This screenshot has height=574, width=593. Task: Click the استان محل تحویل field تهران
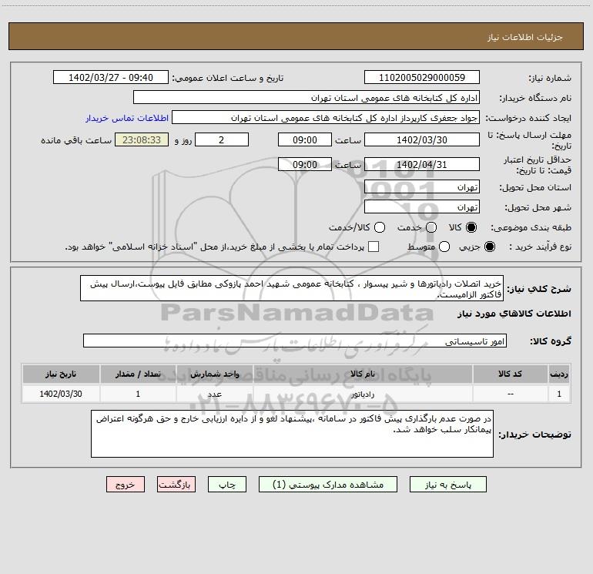[422, 186]
